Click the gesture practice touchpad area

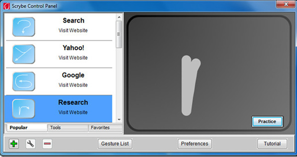point(209,72)
